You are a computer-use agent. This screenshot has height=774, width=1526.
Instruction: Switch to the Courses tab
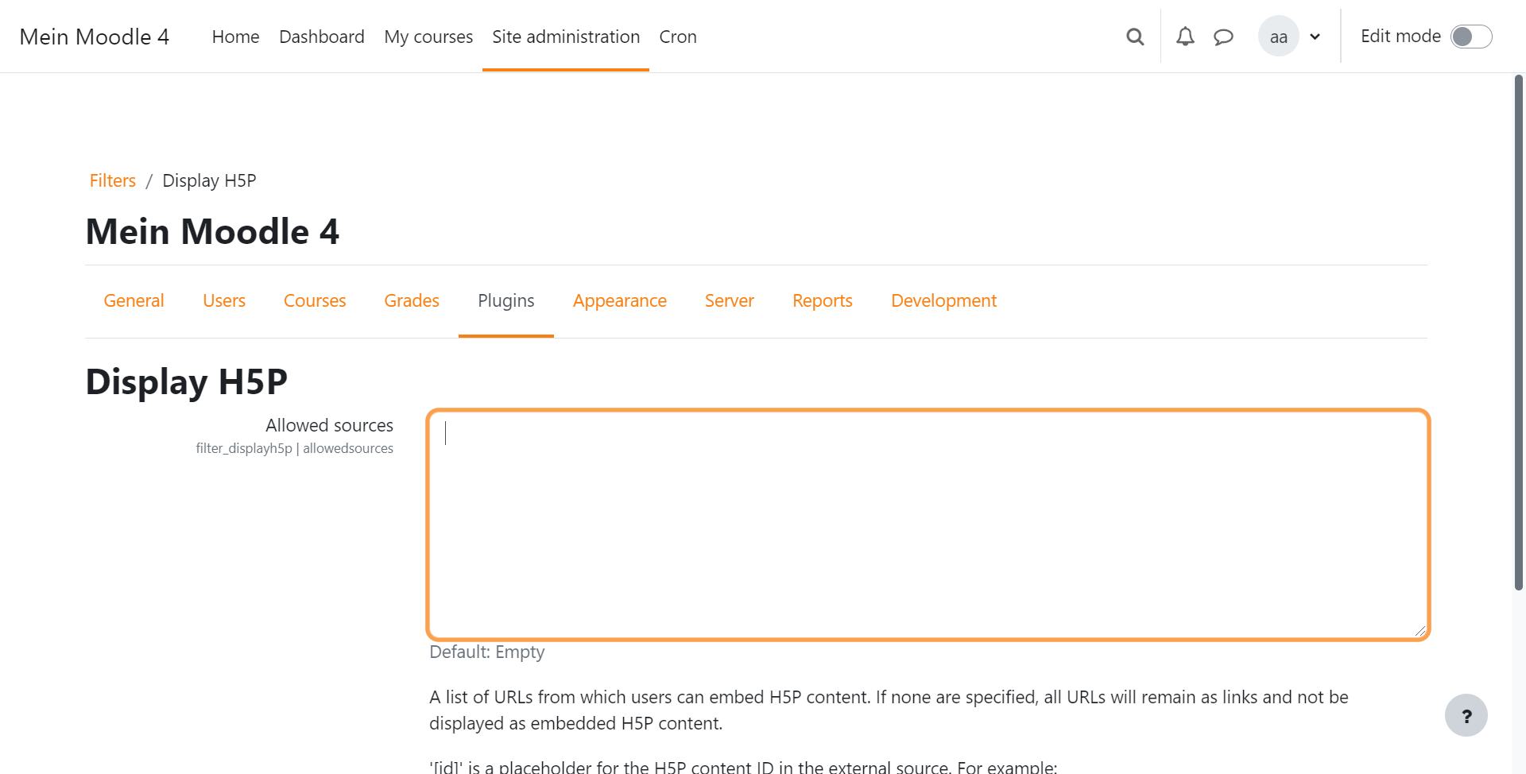pyautogui.click(x=315, y=300)
